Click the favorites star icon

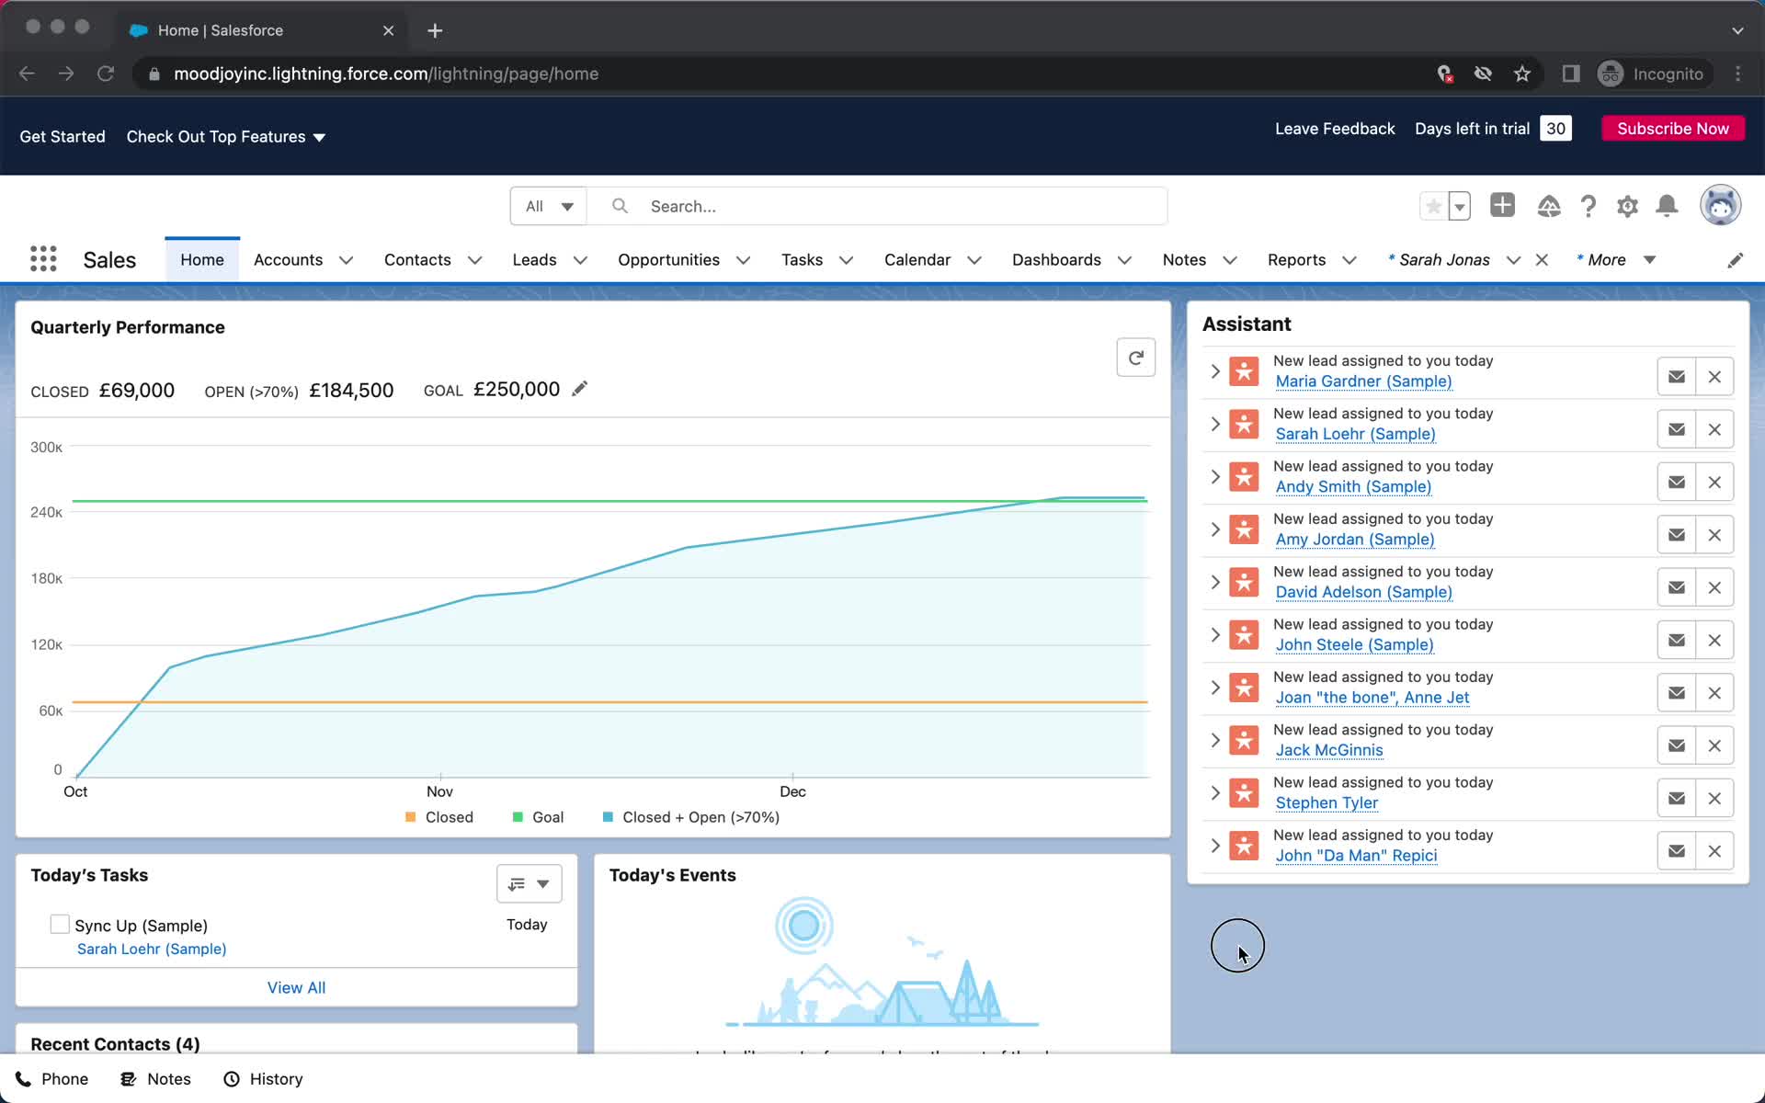tap(1433, 206)
